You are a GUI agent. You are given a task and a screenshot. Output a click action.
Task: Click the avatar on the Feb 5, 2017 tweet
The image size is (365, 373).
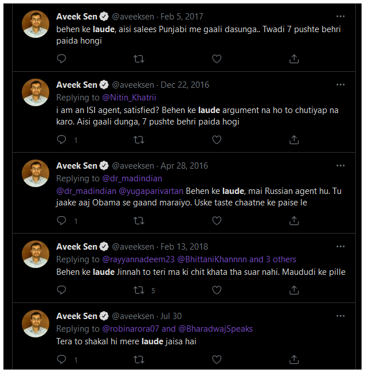click(36, 24)
